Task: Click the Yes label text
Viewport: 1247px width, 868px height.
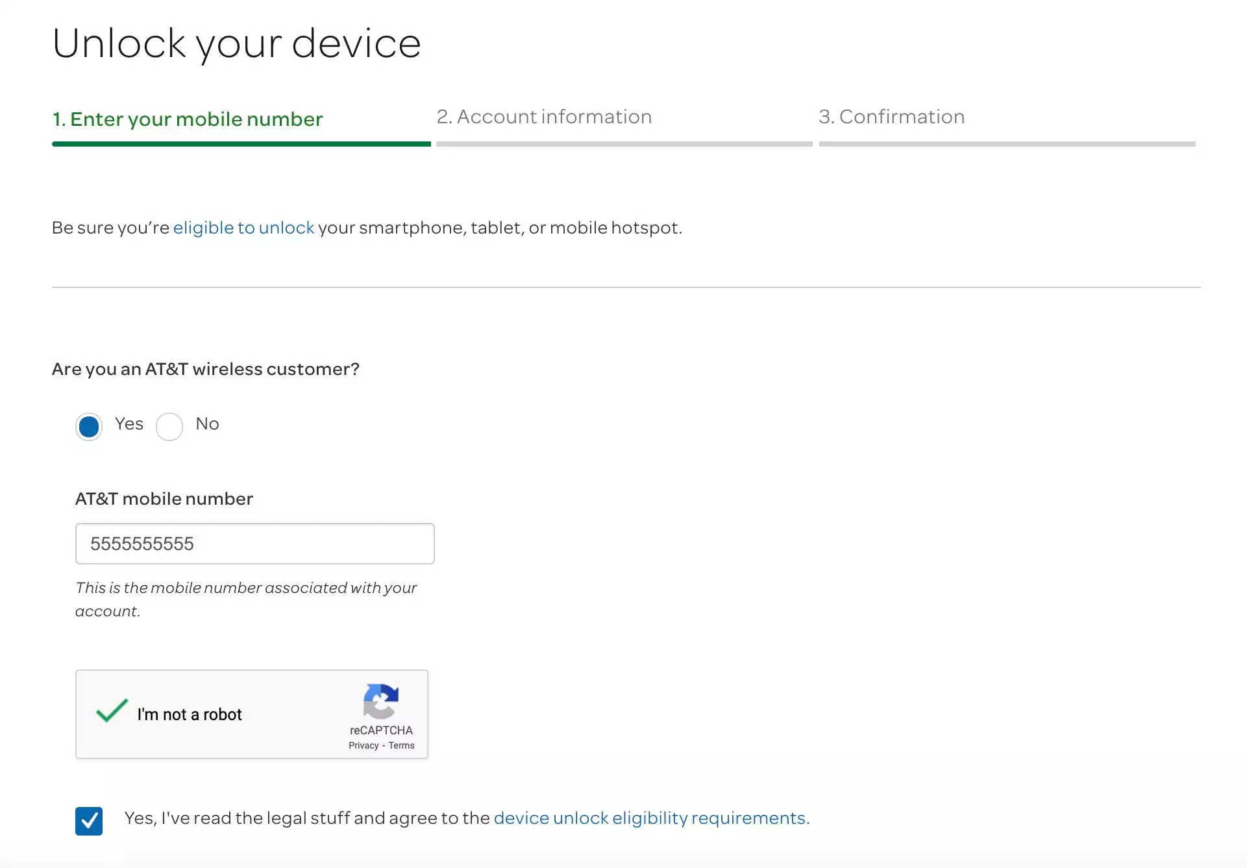Action: click(x=129, y=424)
